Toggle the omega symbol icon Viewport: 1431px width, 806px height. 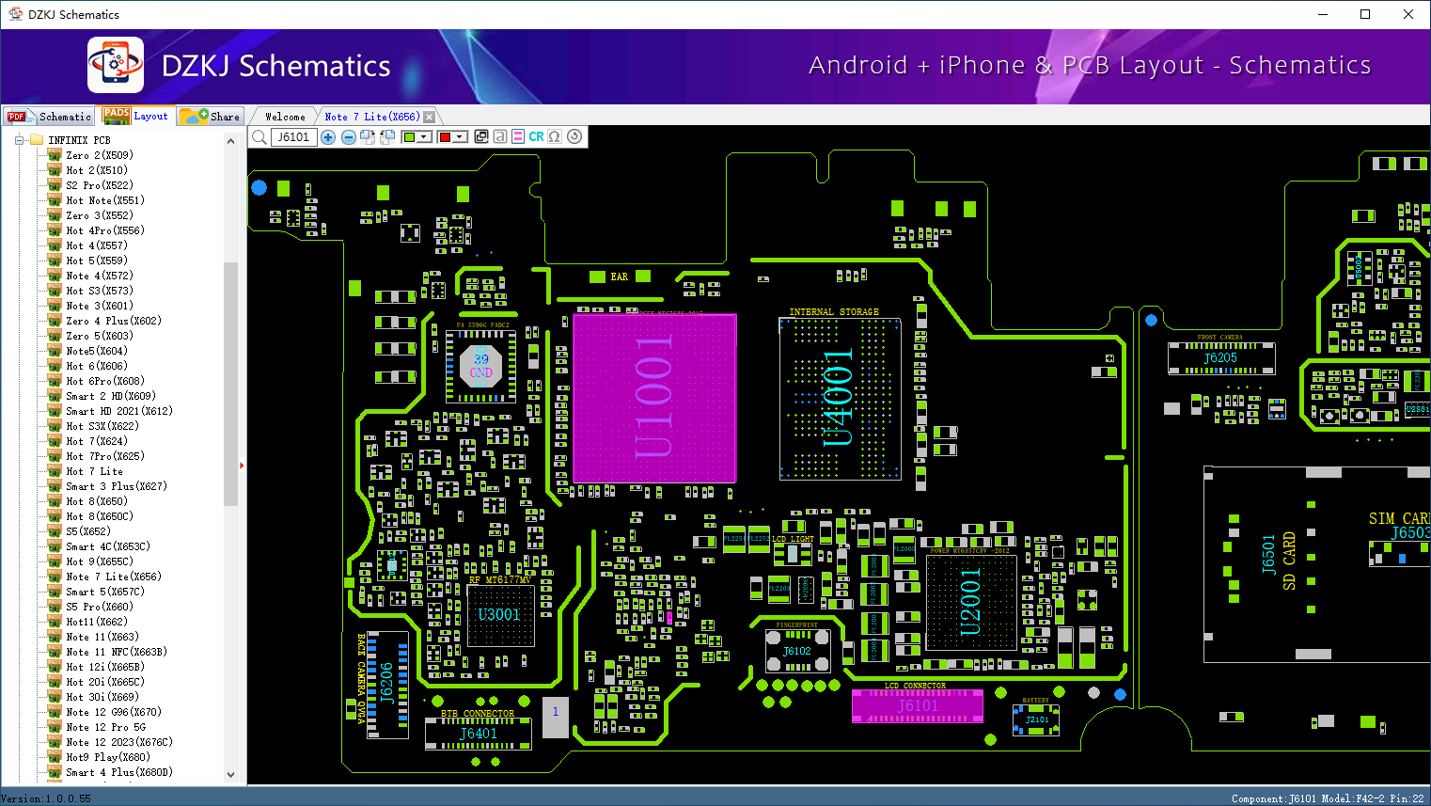point(555,137)
